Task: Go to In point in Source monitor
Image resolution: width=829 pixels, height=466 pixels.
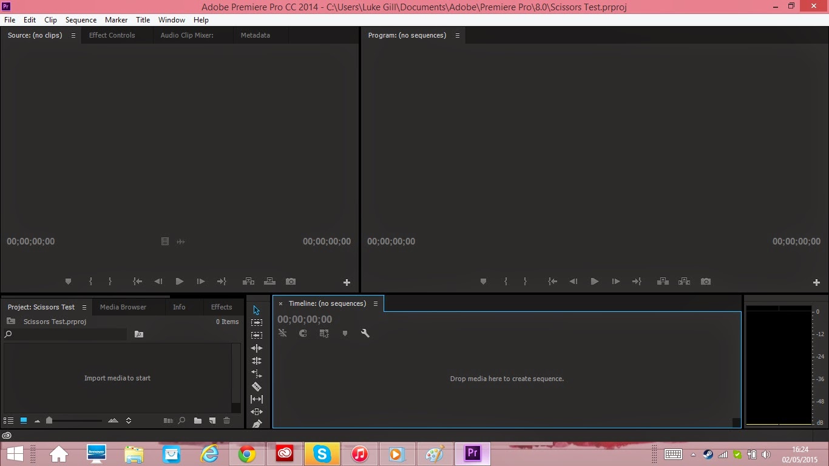Action: (138, 282)
